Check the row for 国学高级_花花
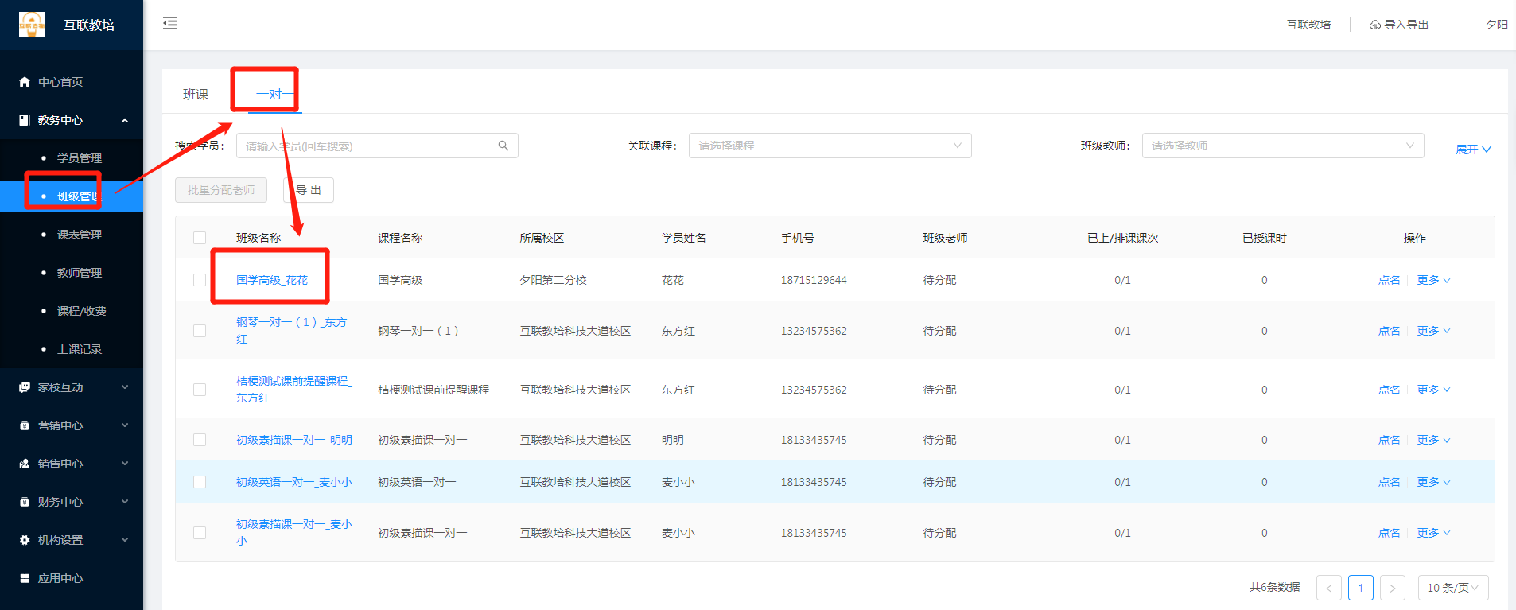The width and height of the screenshot is (1516, 610). click(200, 280)
